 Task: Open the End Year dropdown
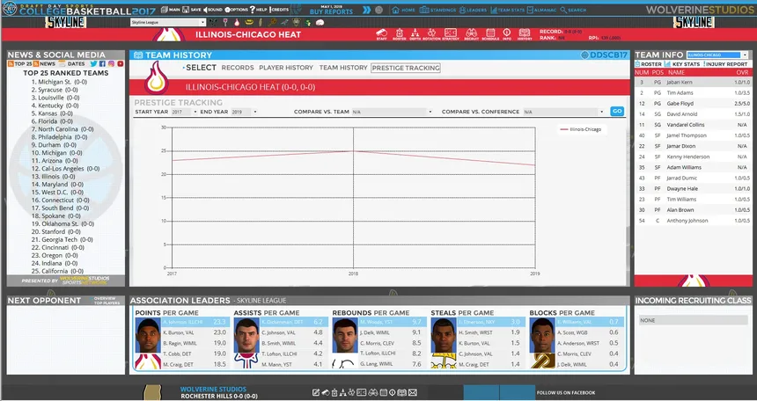(x=243, y=112)
